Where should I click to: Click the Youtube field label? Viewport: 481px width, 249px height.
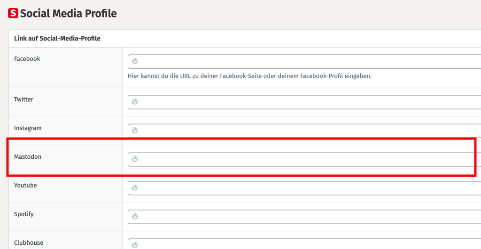(25, 186)
